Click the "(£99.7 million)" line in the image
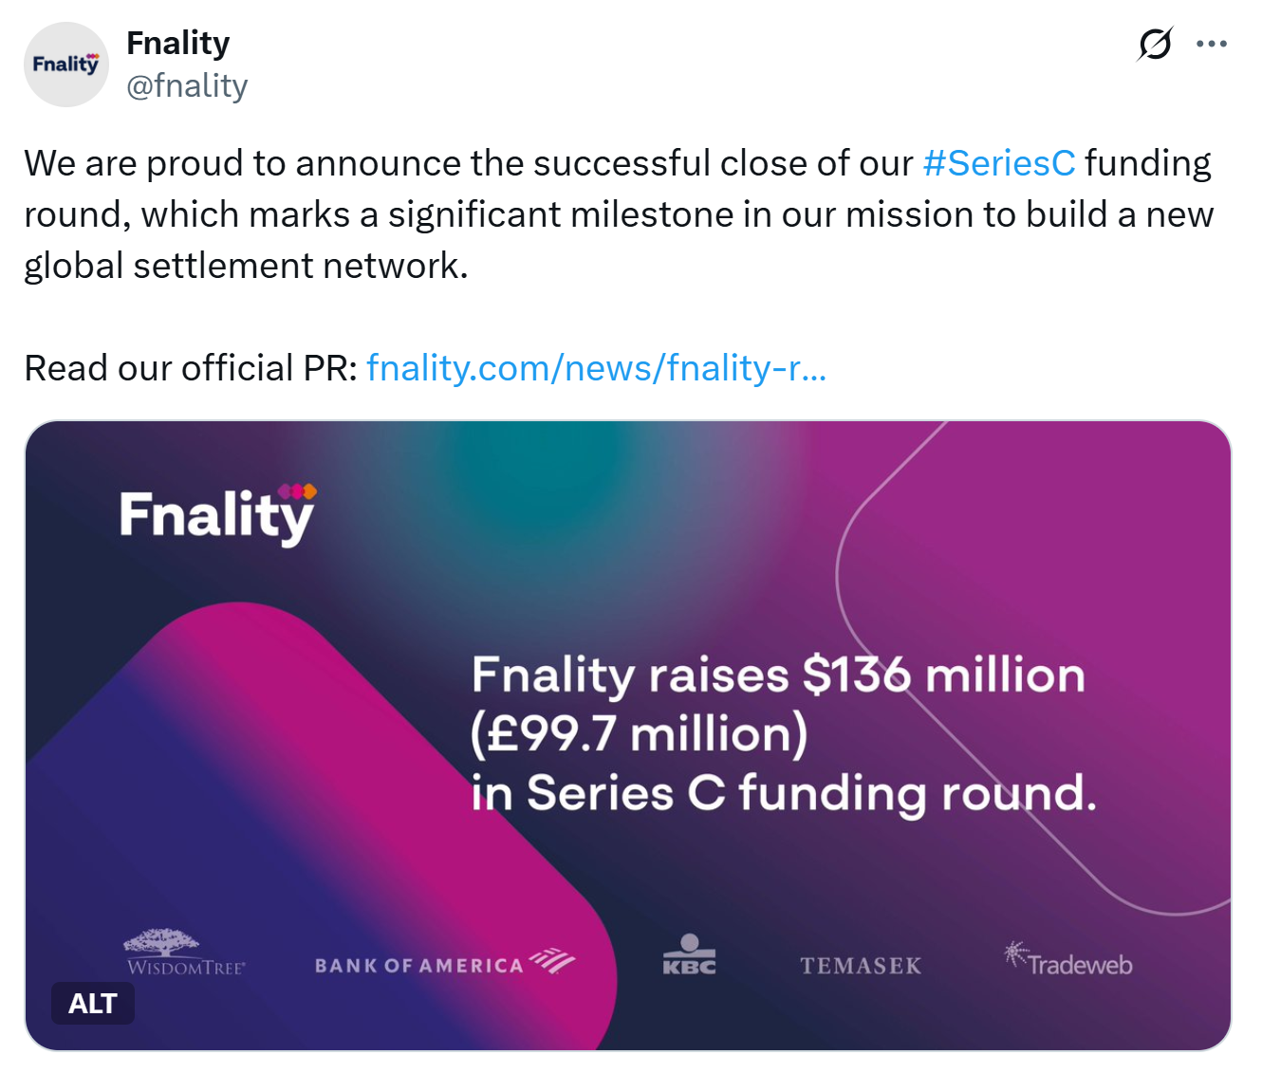1262x1073 pixels. [x=640, y=734]
